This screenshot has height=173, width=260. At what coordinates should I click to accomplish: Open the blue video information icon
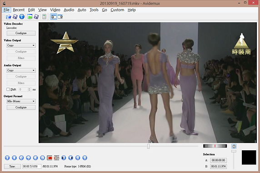22,17
